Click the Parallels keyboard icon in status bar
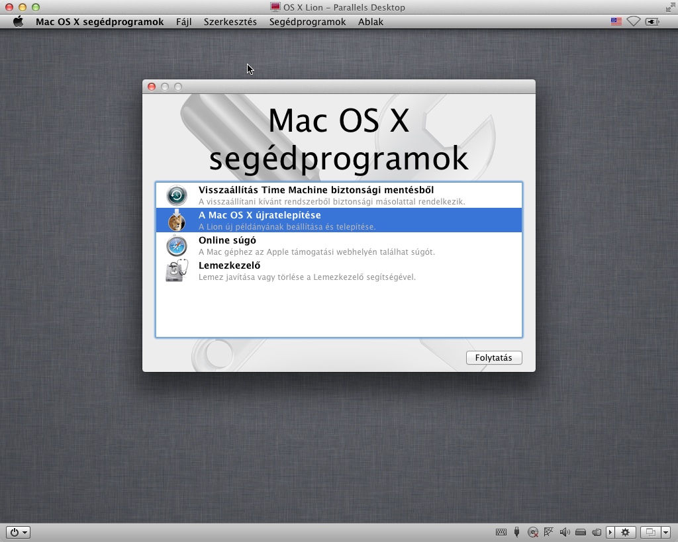 501,532
